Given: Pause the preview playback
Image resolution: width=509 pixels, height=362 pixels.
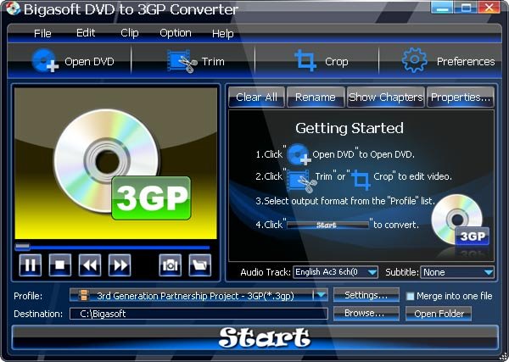Looking at the screenshot, I should click(31, 265).
